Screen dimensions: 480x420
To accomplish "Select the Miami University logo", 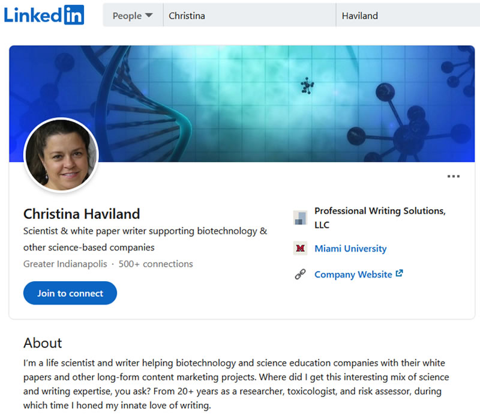I will 300,248.
